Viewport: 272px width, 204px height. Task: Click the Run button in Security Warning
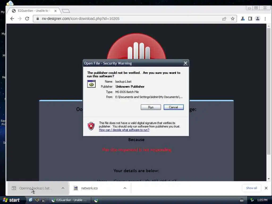click(x=151, y=107)
